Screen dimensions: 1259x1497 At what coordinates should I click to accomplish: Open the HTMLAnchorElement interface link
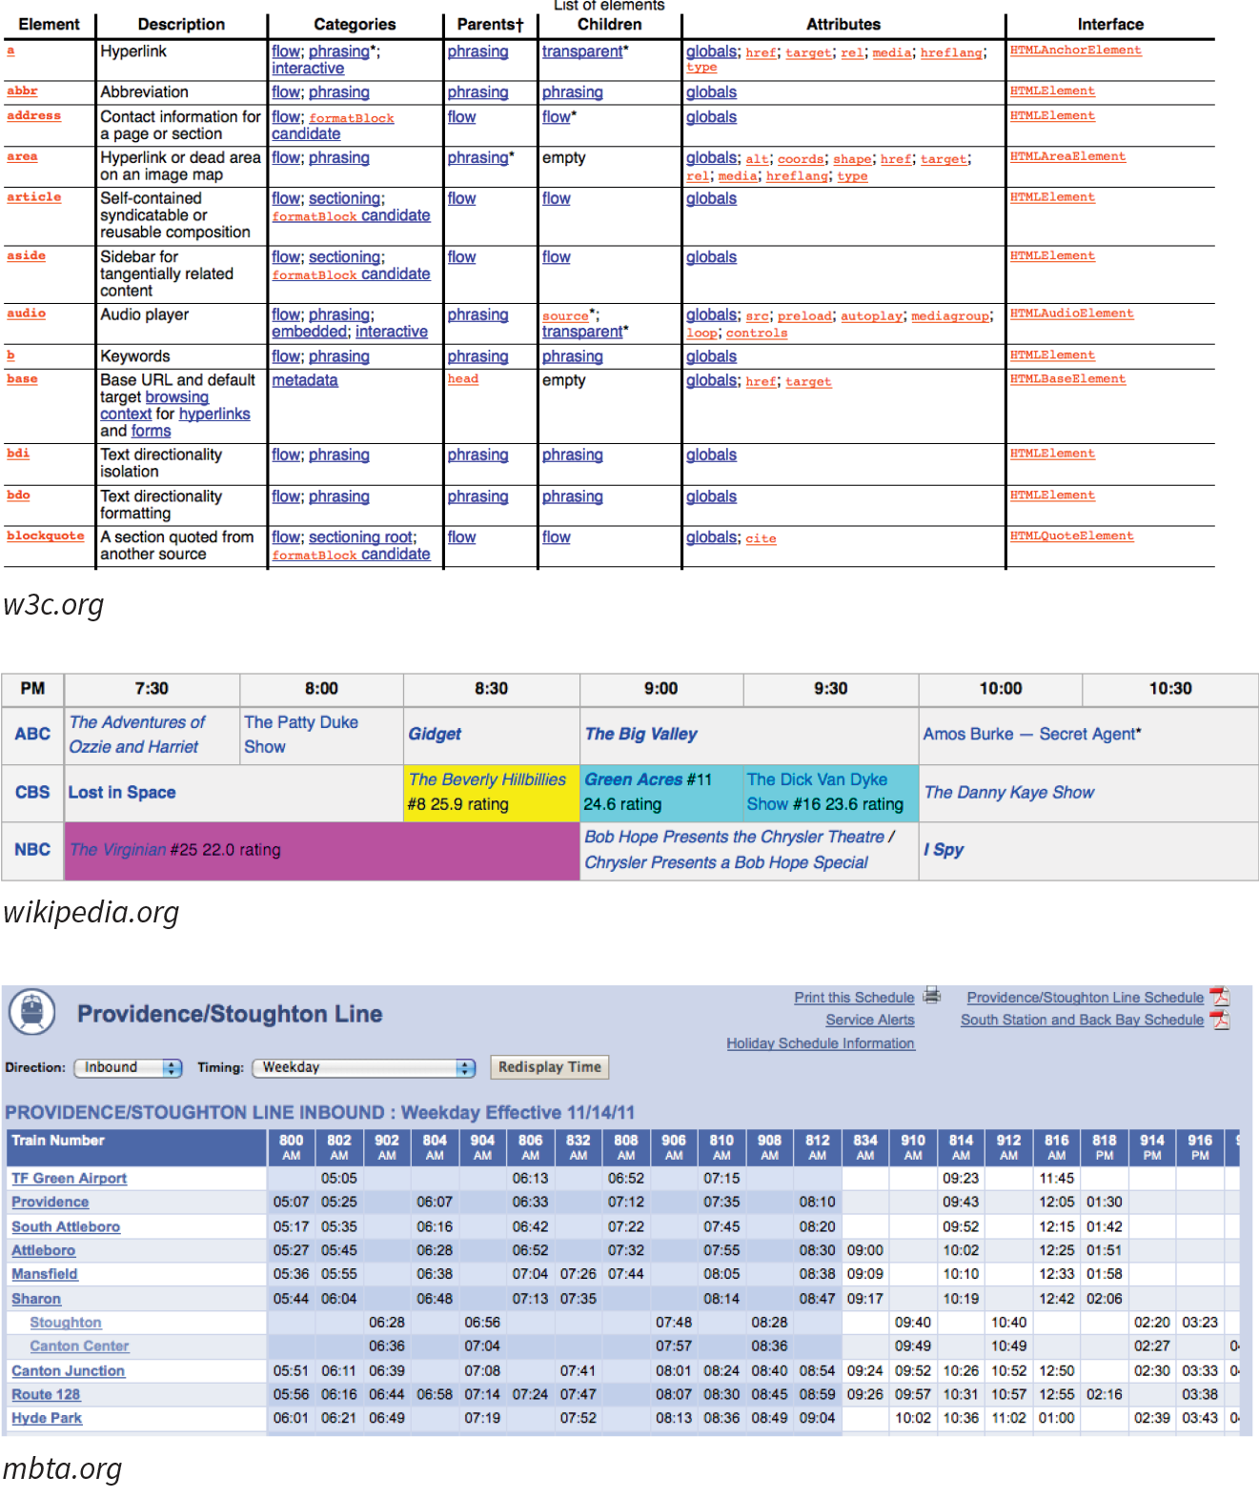1075,51
